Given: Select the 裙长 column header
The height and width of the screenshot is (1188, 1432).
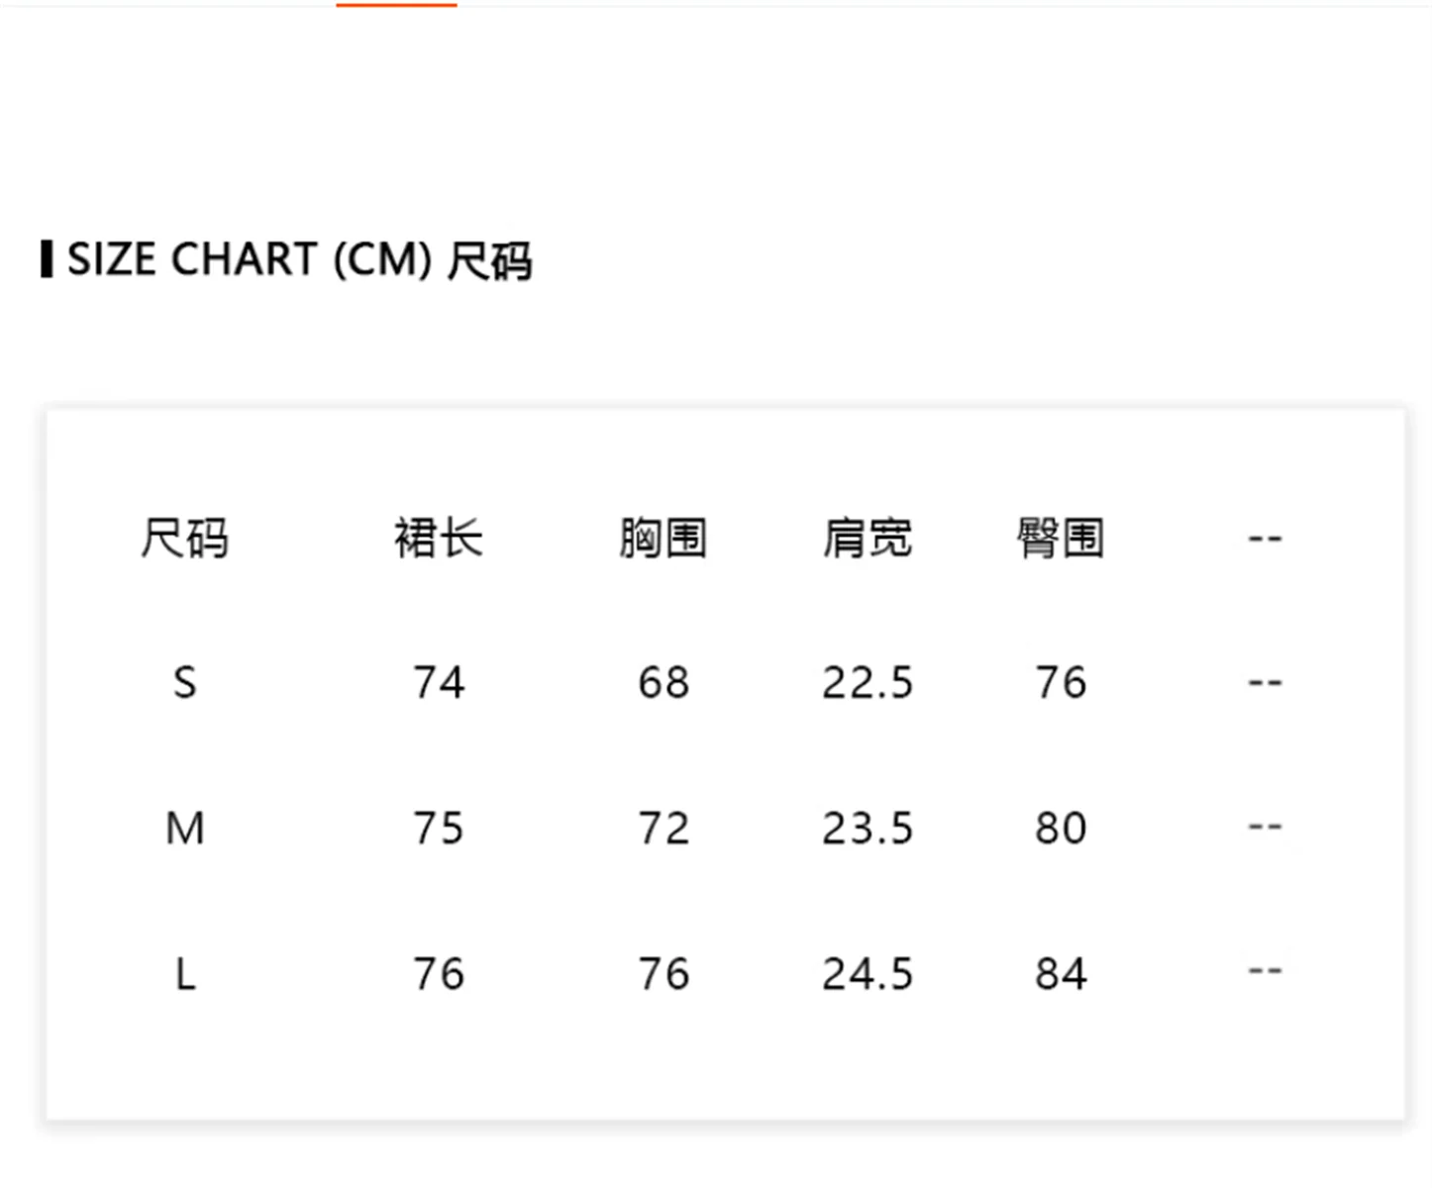Looking at the screenshot, I should coord(439,540).
